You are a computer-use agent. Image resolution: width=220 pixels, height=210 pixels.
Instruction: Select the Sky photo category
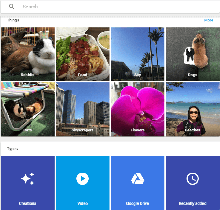137,54
